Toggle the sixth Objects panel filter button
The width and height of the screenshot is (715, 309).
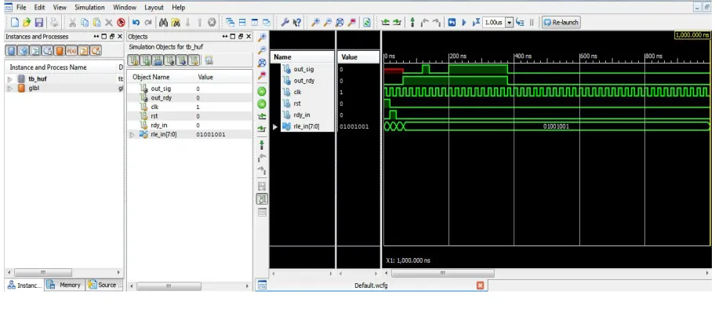pyautogui.click(x=194, y=60)
